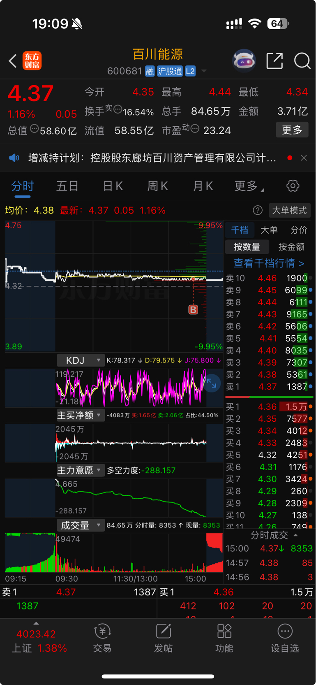Tap the 15:00 trade record row
The width and height of the screenshot is (316, 685).
point(269,548)
